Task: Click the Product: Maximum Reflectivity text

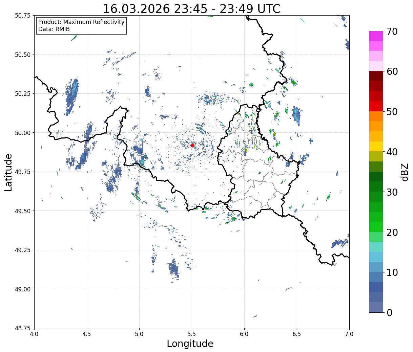Action: pos(81,22)
